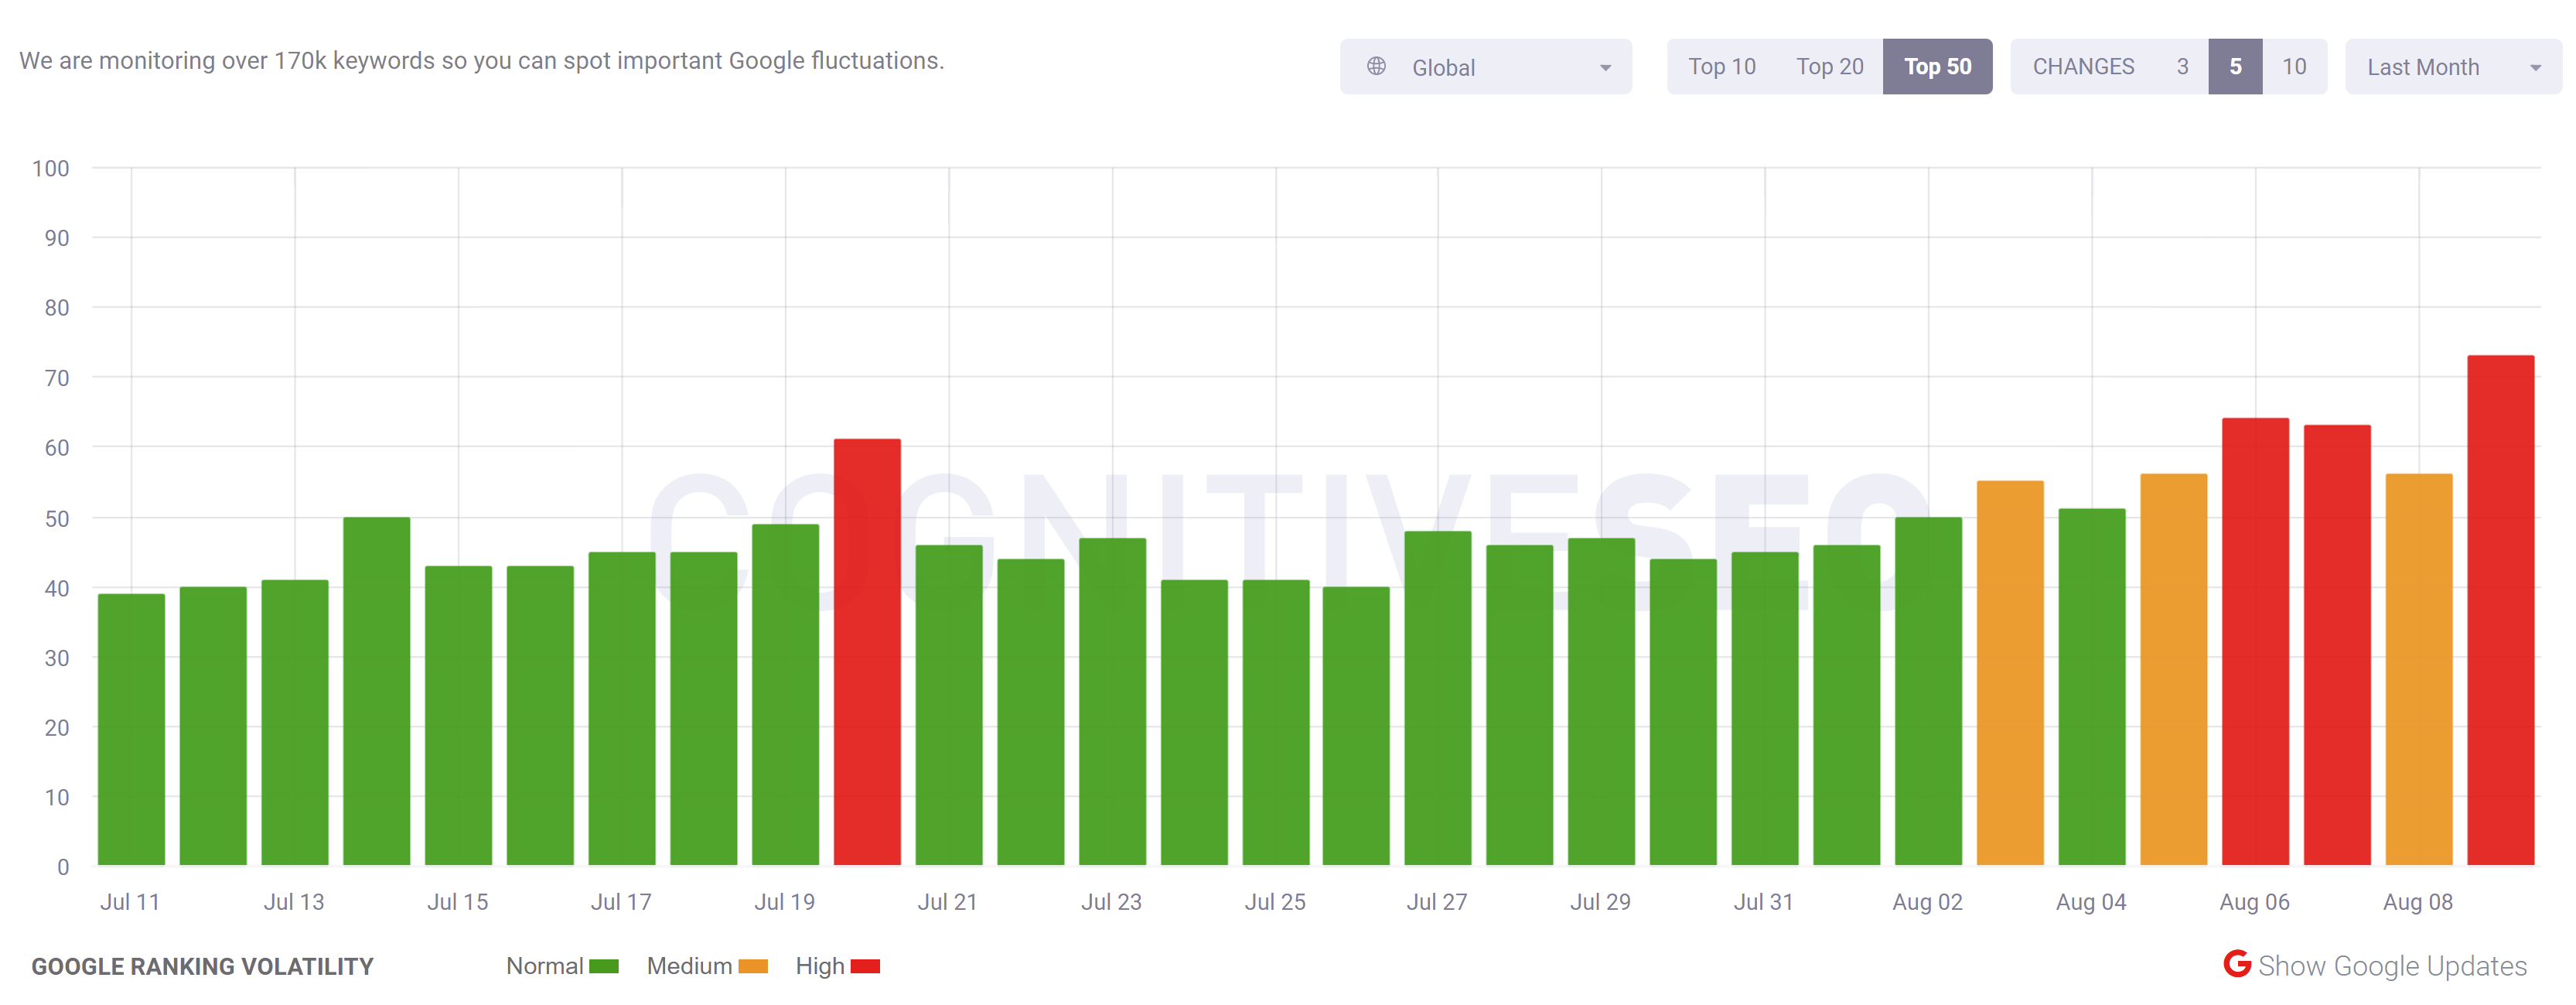Expand the dropdown arrow next to Last Month
The height and width of the screenshot is (1005, 2576).
pyautogui.click(x=2535, y=66)
